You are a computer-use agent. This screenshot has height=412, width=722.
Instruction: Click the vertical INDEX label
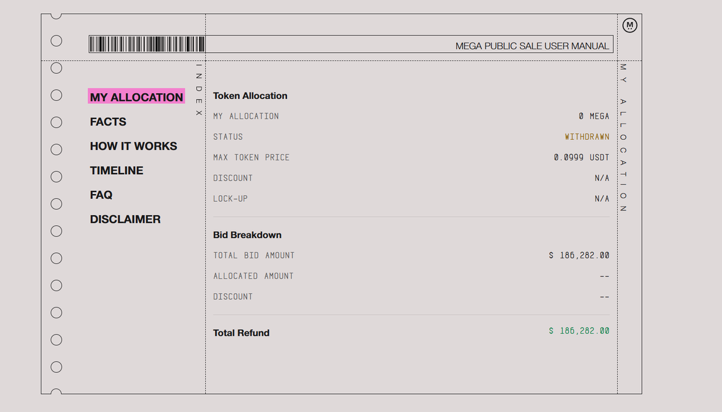tap(199, 90)
